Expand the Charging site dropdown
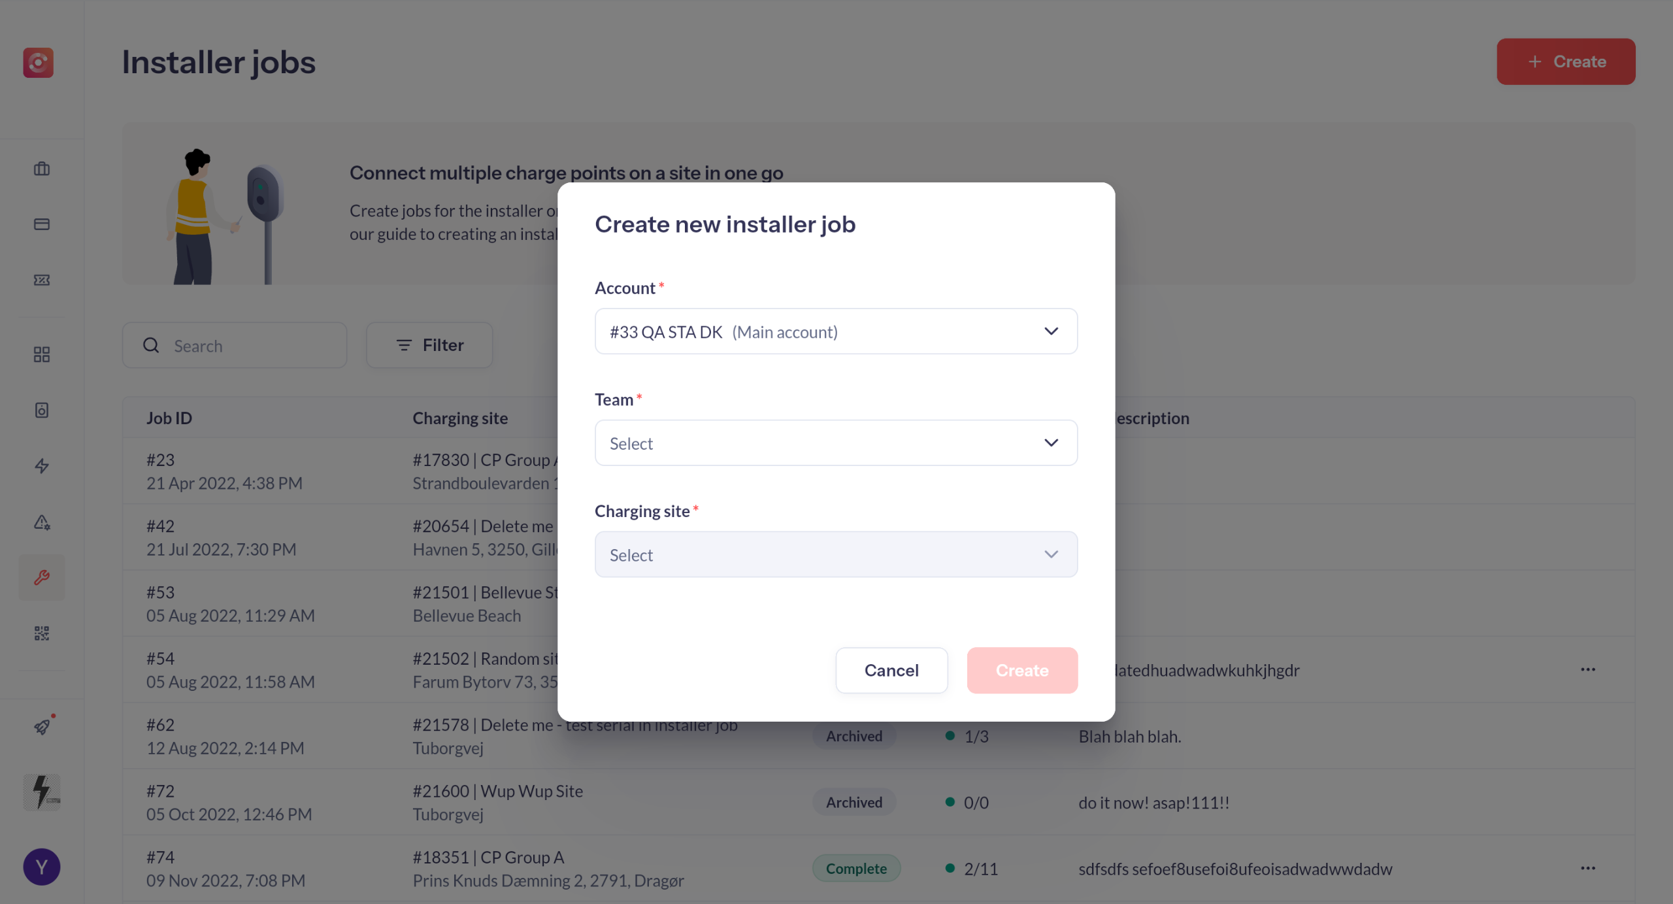Image resolution: width=1673 pixels, height=904 pixels. pos(836,554)
